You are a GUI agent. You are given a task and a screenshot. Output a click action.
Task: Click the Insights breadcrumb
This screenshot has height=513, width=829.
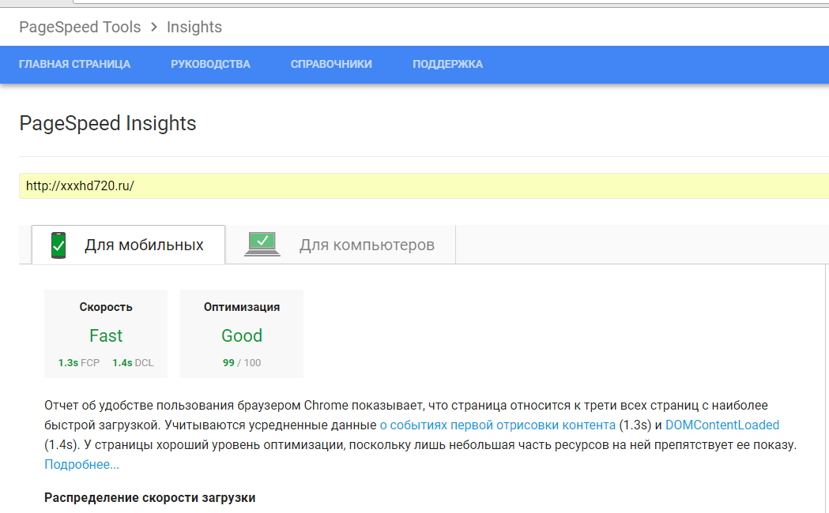point(194,28)
